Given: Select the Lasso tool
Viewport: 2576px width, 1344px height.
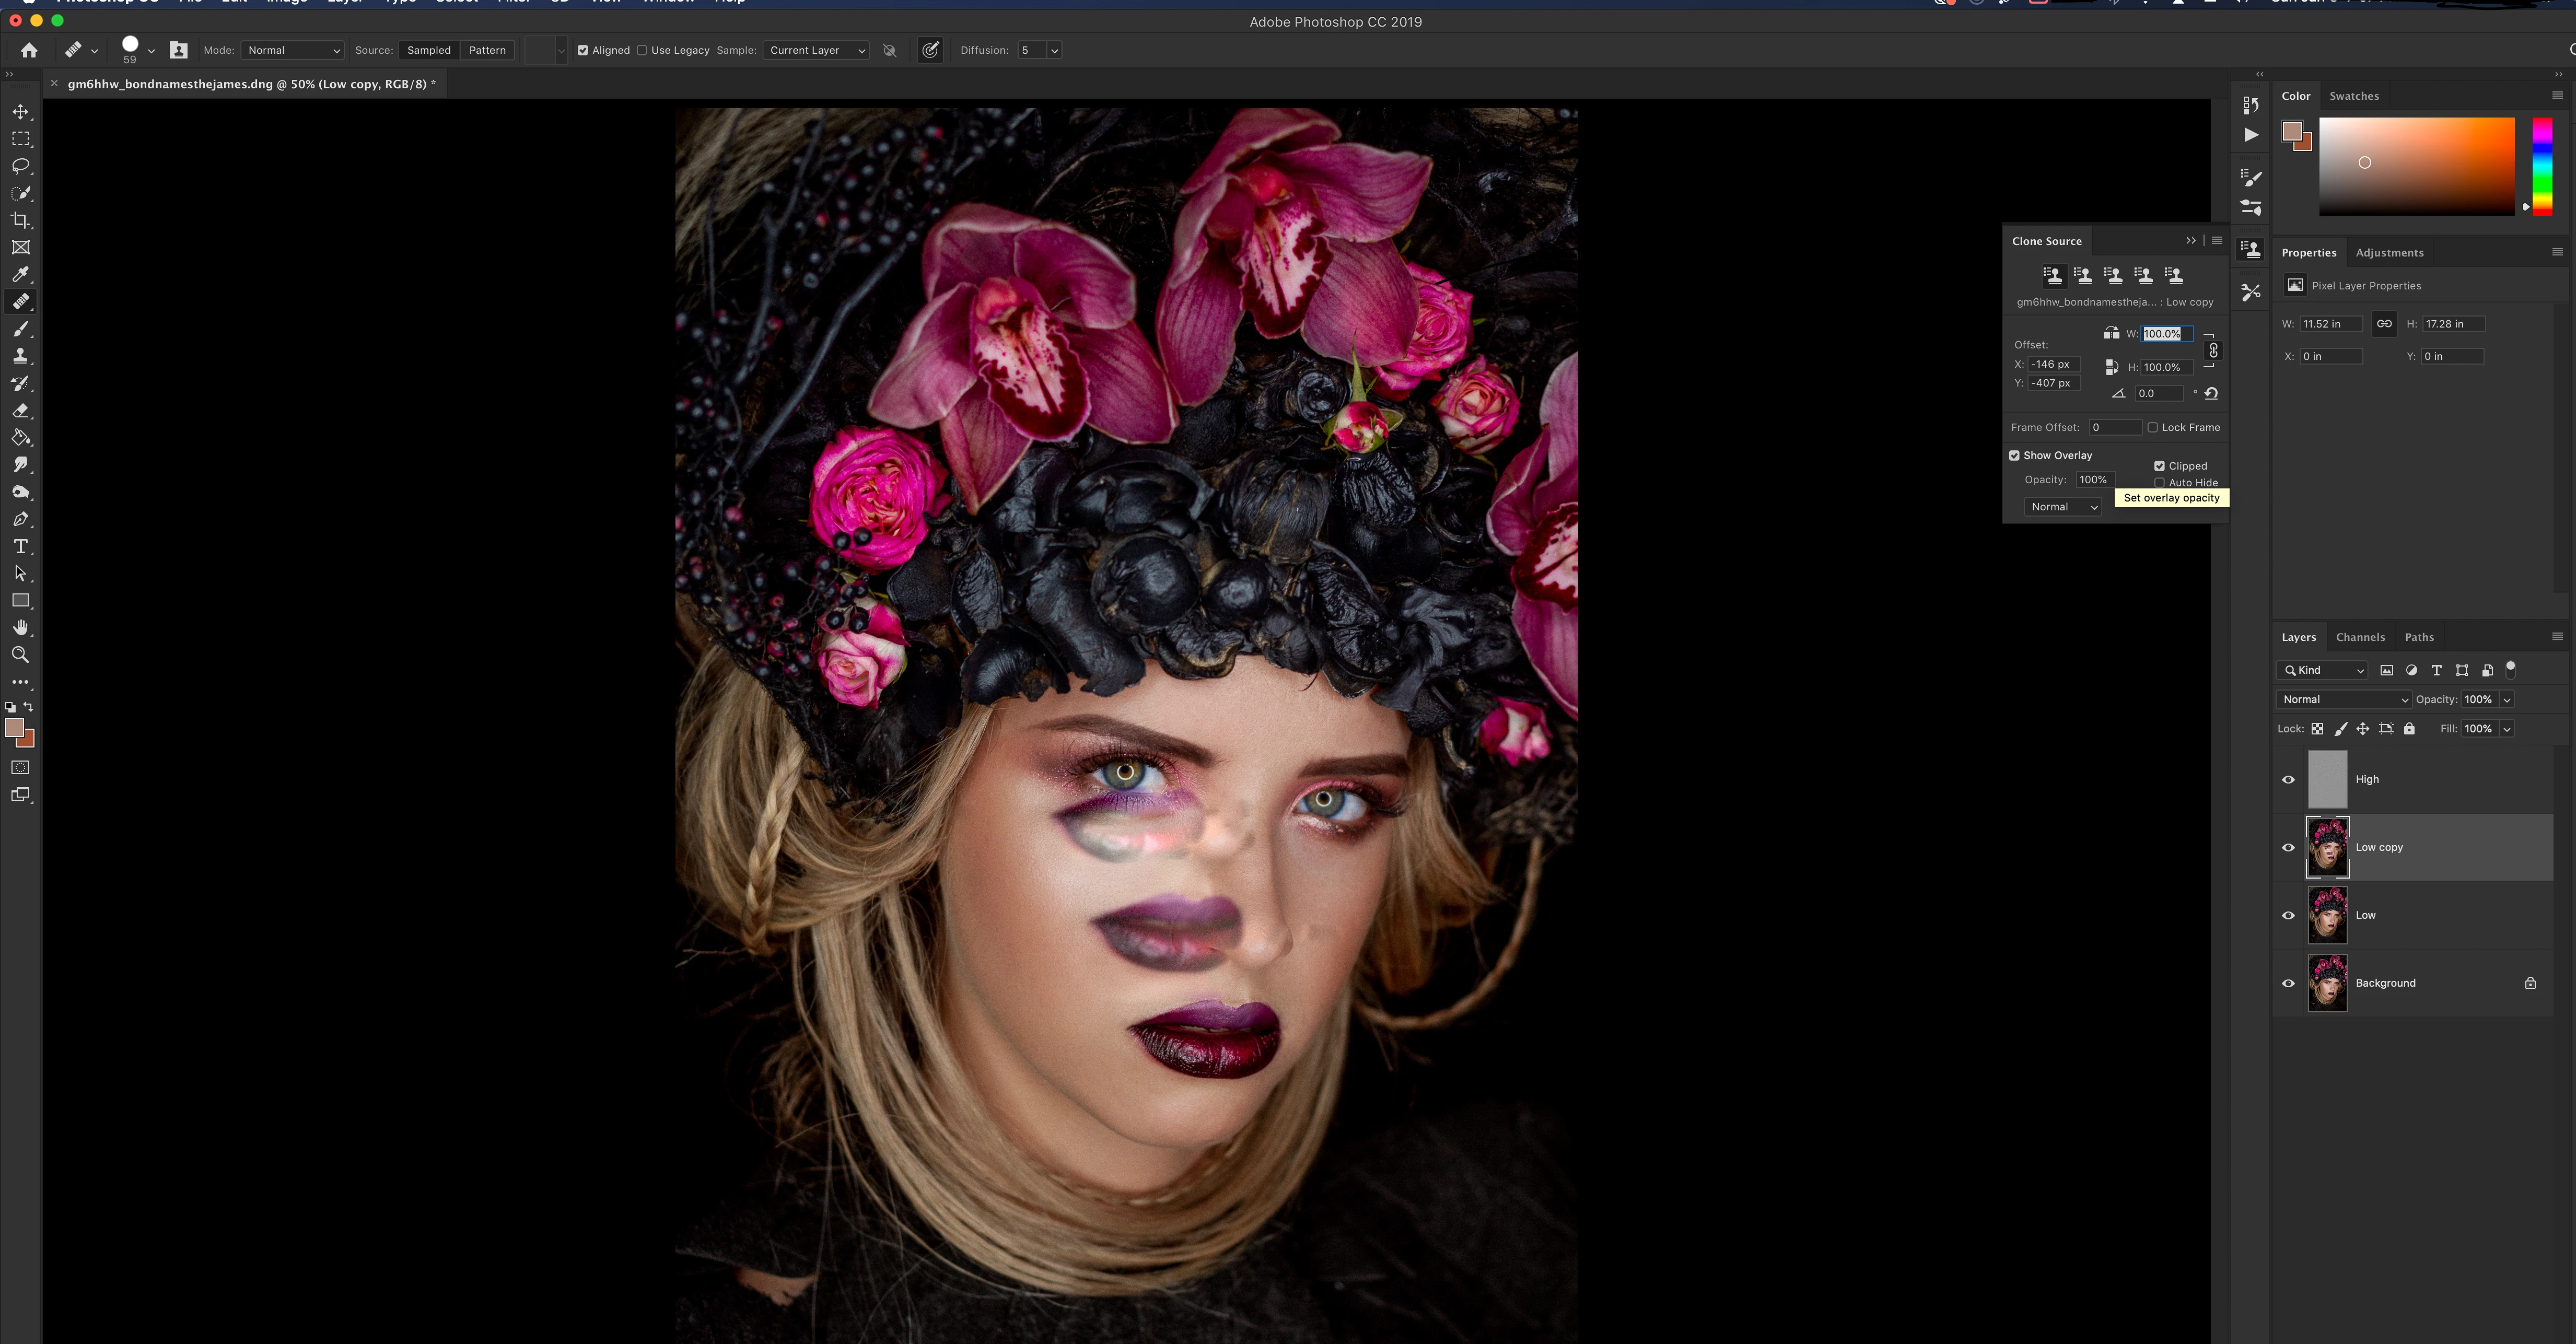Looking at the screenshot, I should pos(20,166).
